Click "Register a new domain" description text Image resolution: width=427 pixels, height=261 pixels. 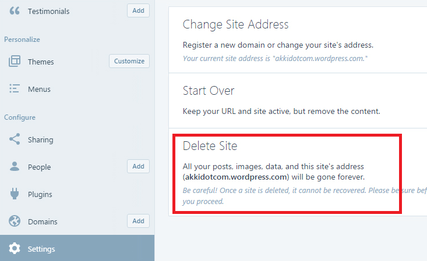[x=278, y=45]
